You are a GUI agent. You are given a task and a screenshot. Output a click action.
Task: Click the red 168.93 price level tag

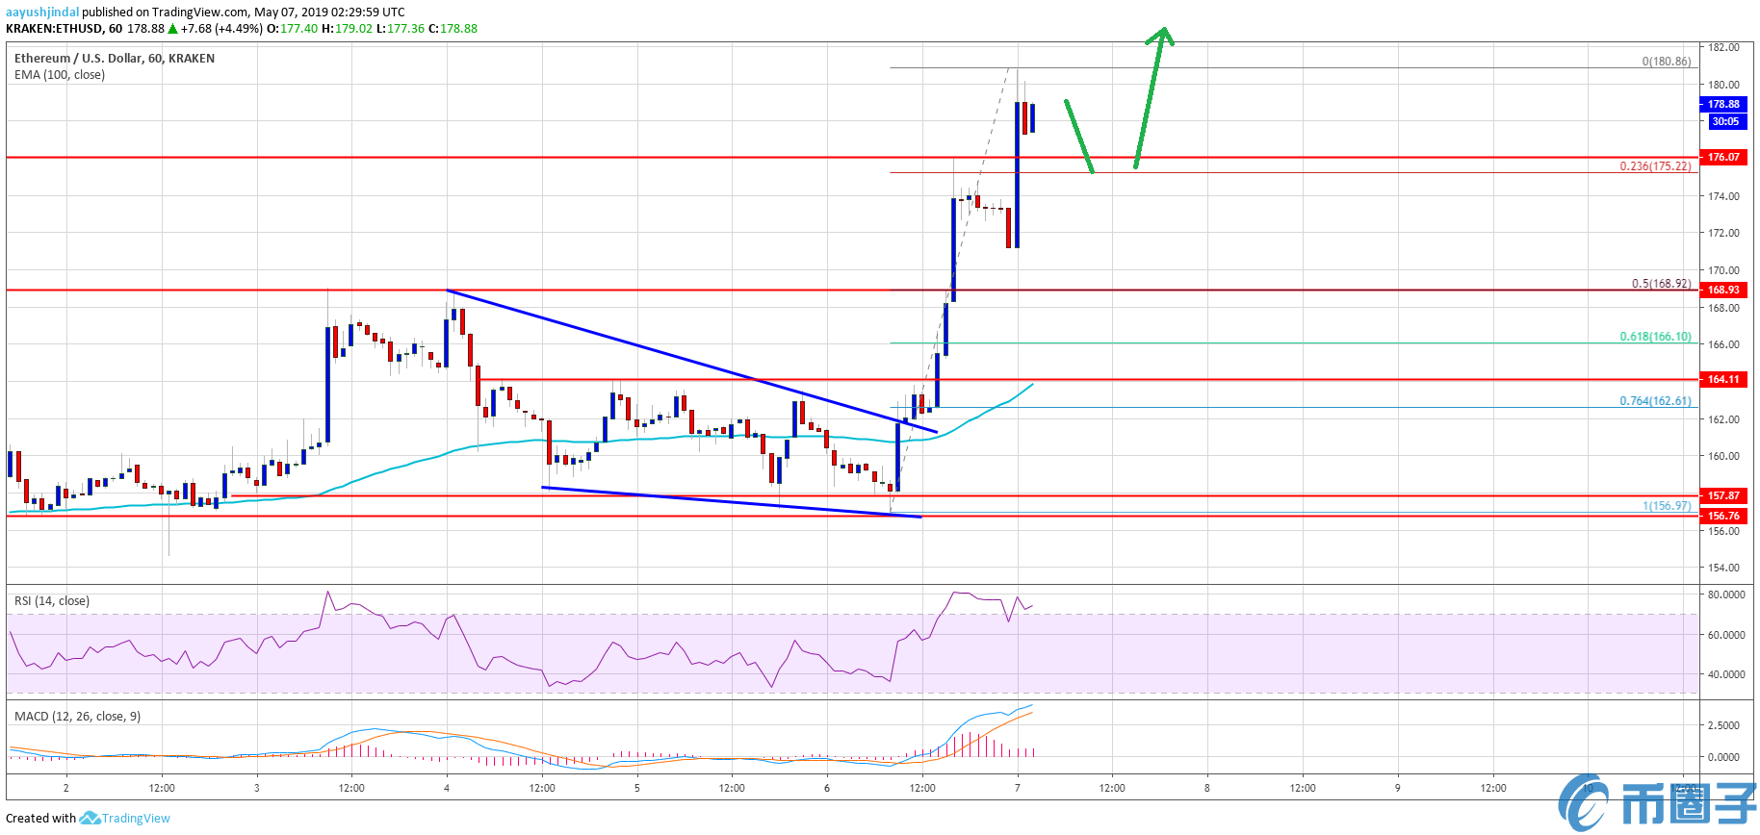[x=1723, y=290]
